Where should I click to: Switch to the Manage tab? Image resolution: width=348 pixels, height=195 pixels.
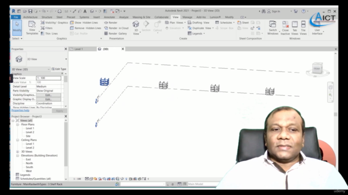[187, 17]
